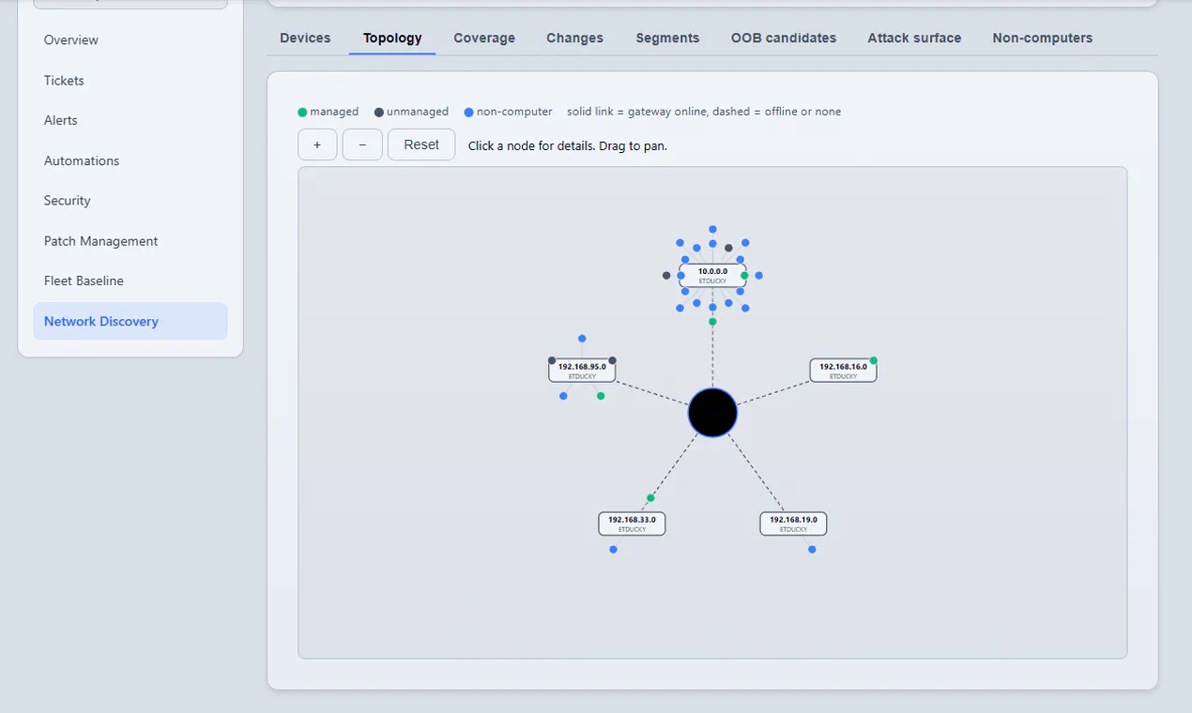This screenshot has height=713, width=1192.
Task: Select the 192.168.95.0 subnet node
Action: coord(582,371)
